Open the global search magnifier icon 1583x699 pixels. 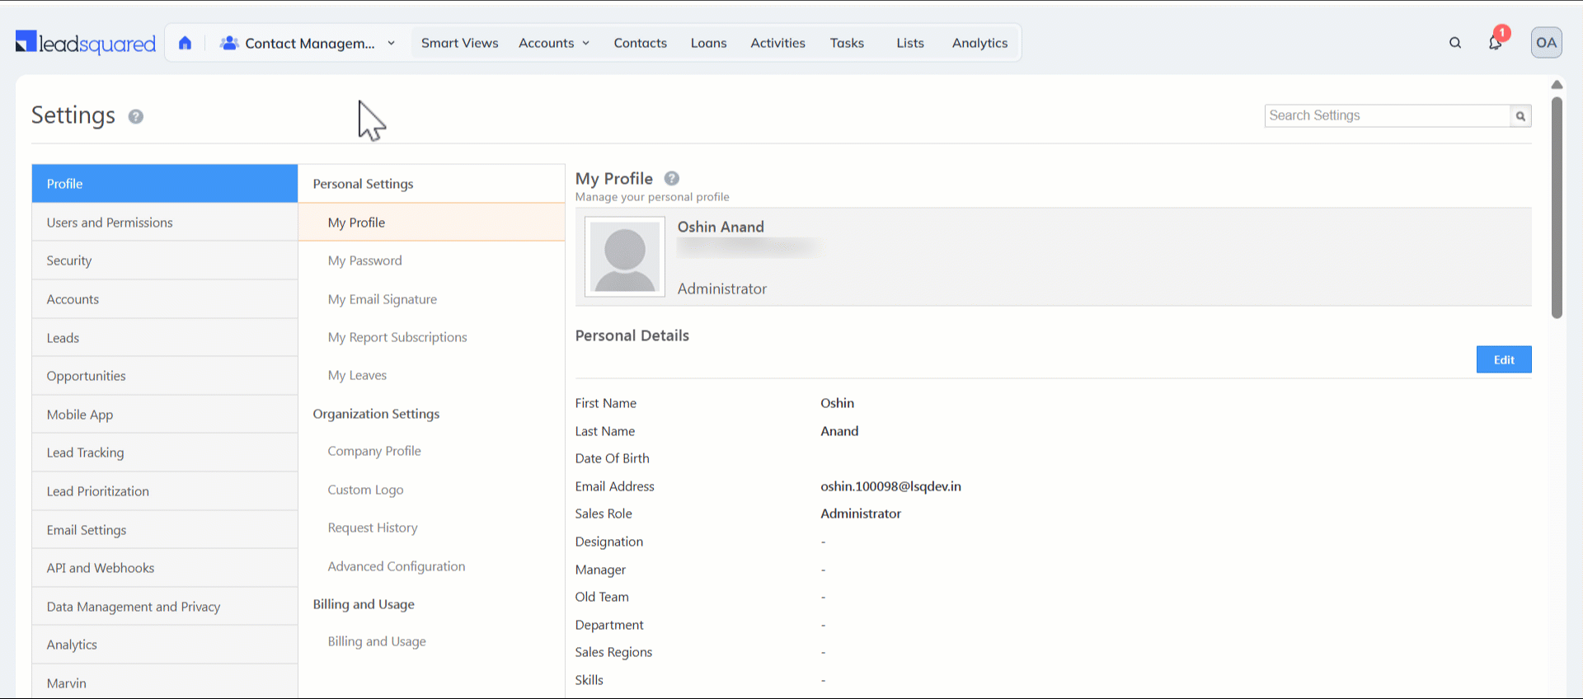click(1454, 43)
